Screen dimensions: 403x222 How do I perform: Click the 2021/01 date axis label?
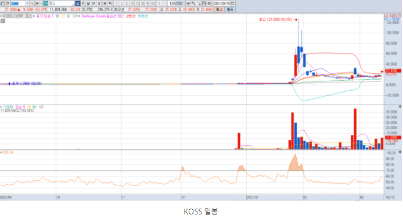tap(253, 198)
